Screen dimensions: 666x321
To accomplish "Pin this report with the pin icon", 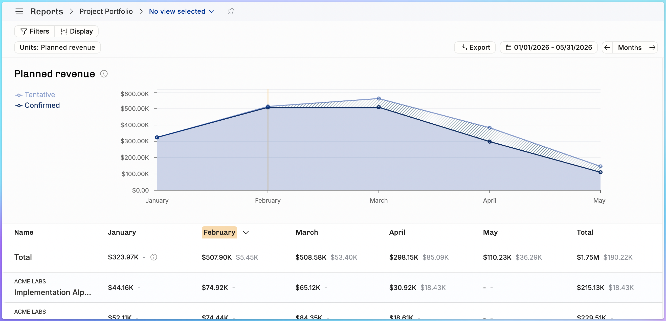I will [x=231, y=11].
